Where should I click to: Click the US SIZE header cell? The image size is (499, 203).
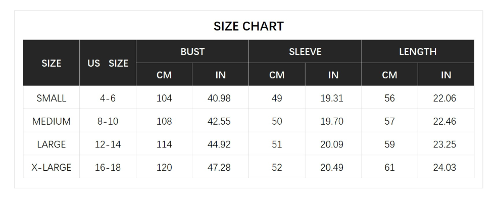pyautogui.click(x=108, y=63)
